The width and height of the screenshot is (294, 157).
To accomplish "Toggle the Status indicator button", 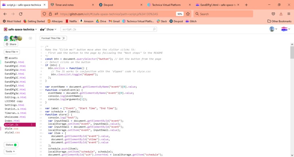I will [11, 145].
